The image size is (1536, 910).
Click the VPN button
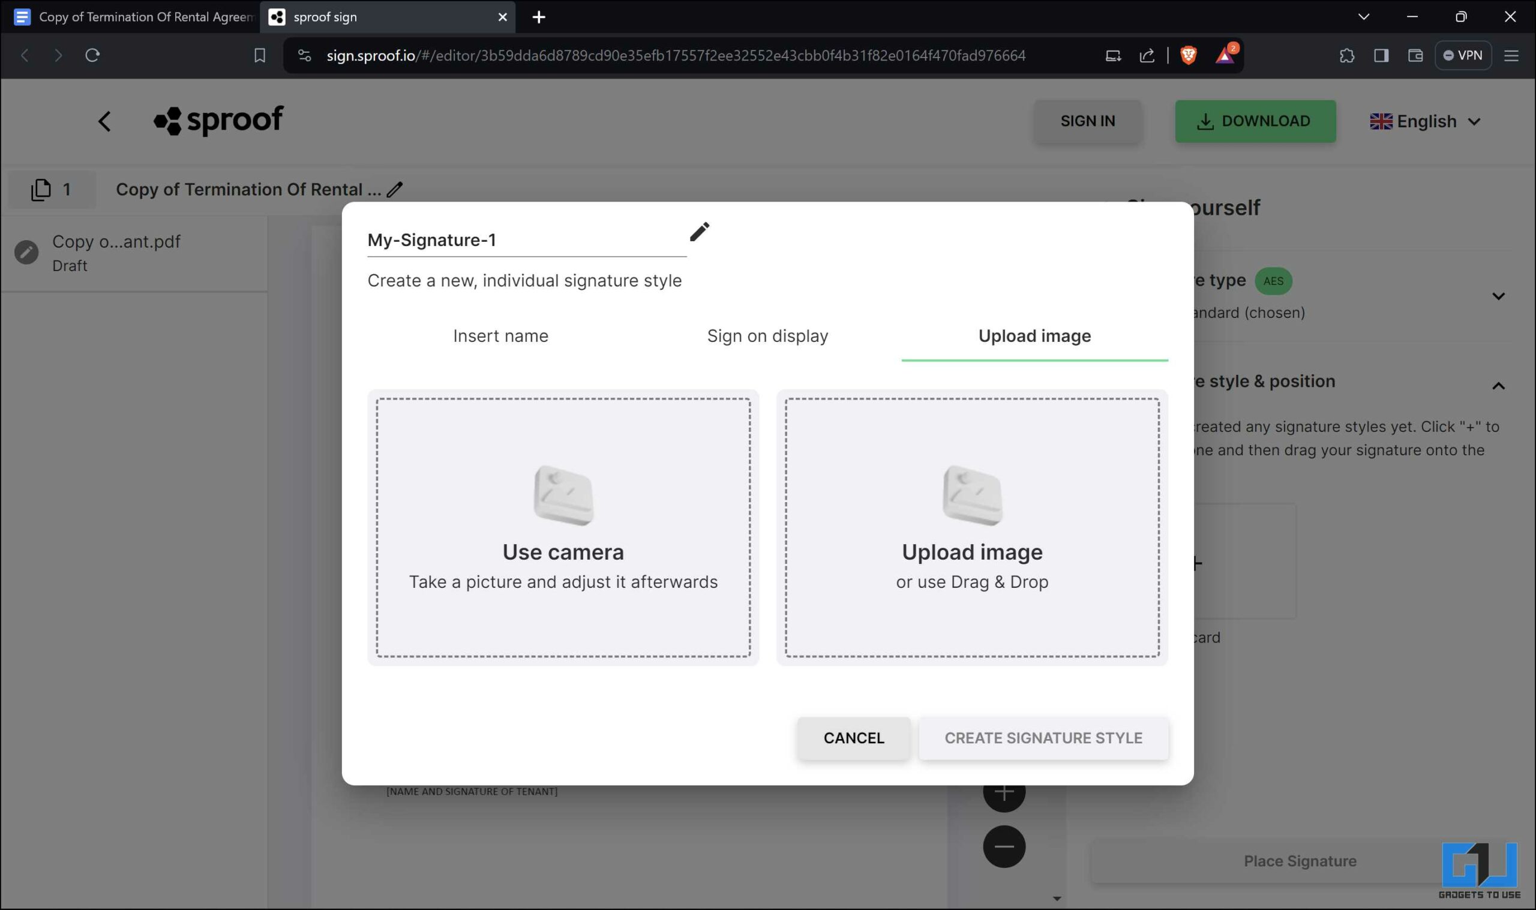[x=1462, y=55]
